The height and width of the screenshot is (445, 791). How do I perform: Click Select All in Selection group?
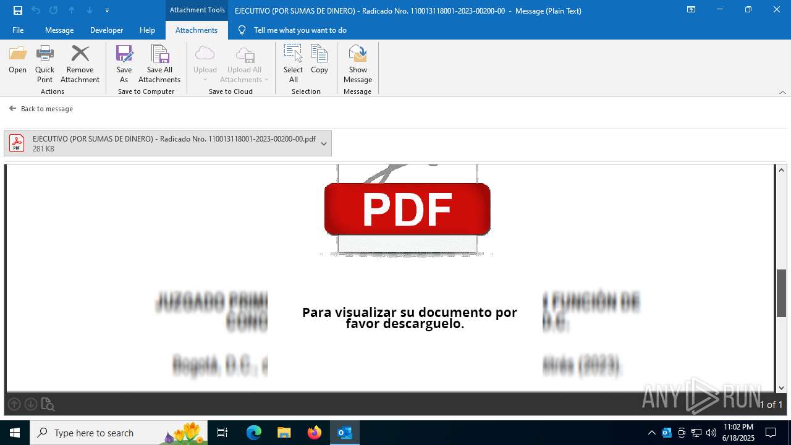tap(293, 64)
